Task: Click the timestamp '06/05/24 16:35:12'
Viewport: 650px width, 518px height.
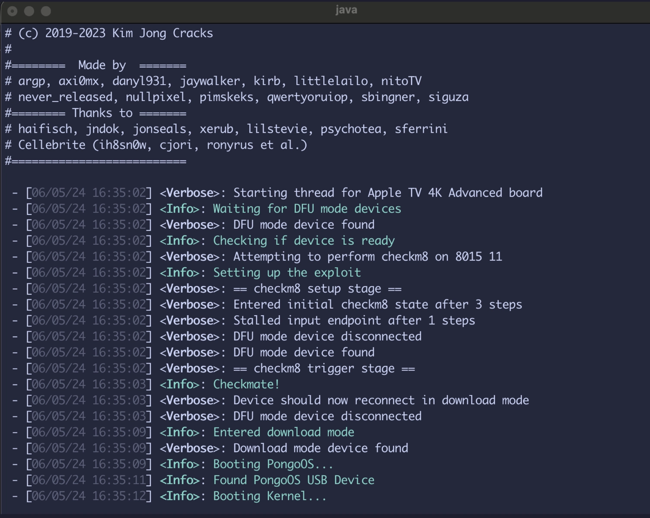Action: [x=89, y=496]
